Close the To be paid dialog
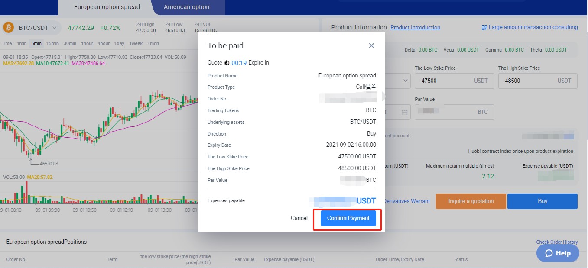 [x=371, y=45]
